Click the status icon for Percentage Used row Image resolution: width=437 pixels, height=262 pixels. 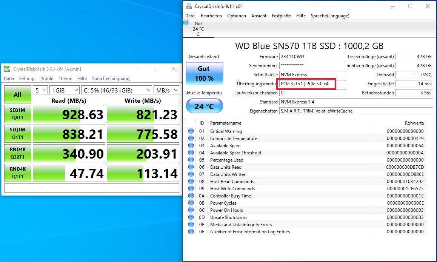[191, 160]
